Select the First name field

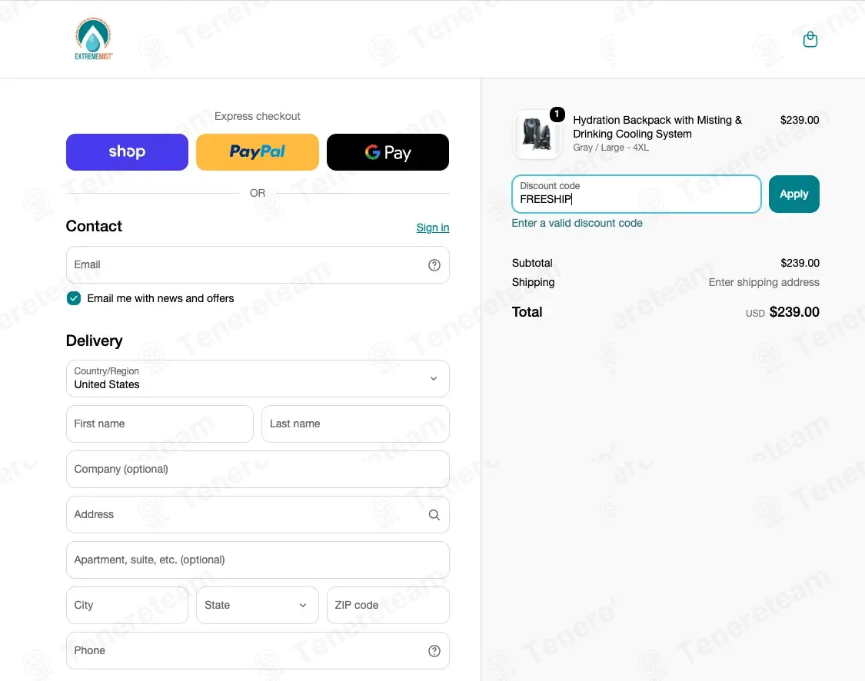pyautogui.click(x=159, y=424)
